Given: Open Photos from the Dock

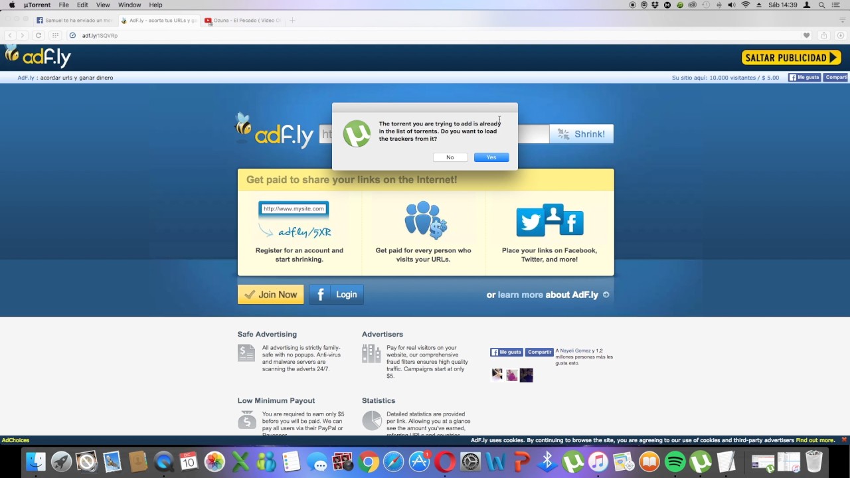Looking at the screenshot, I should [x=214, y=461].
